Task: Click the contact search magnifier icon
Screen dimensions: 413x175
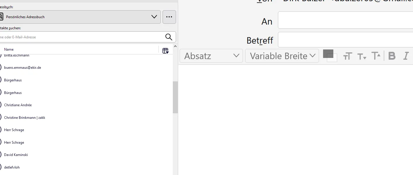Action: tap(169, 37)
